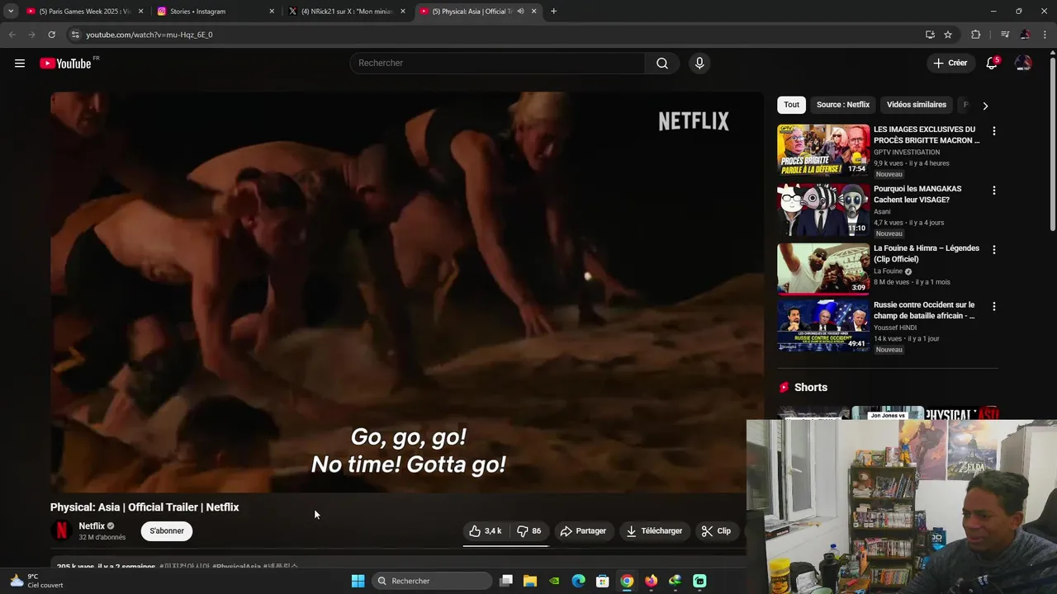Screen dimensions: 1057x594
Task: Click the S'abonner subscribe button
Action: click(x=167, y=531)
